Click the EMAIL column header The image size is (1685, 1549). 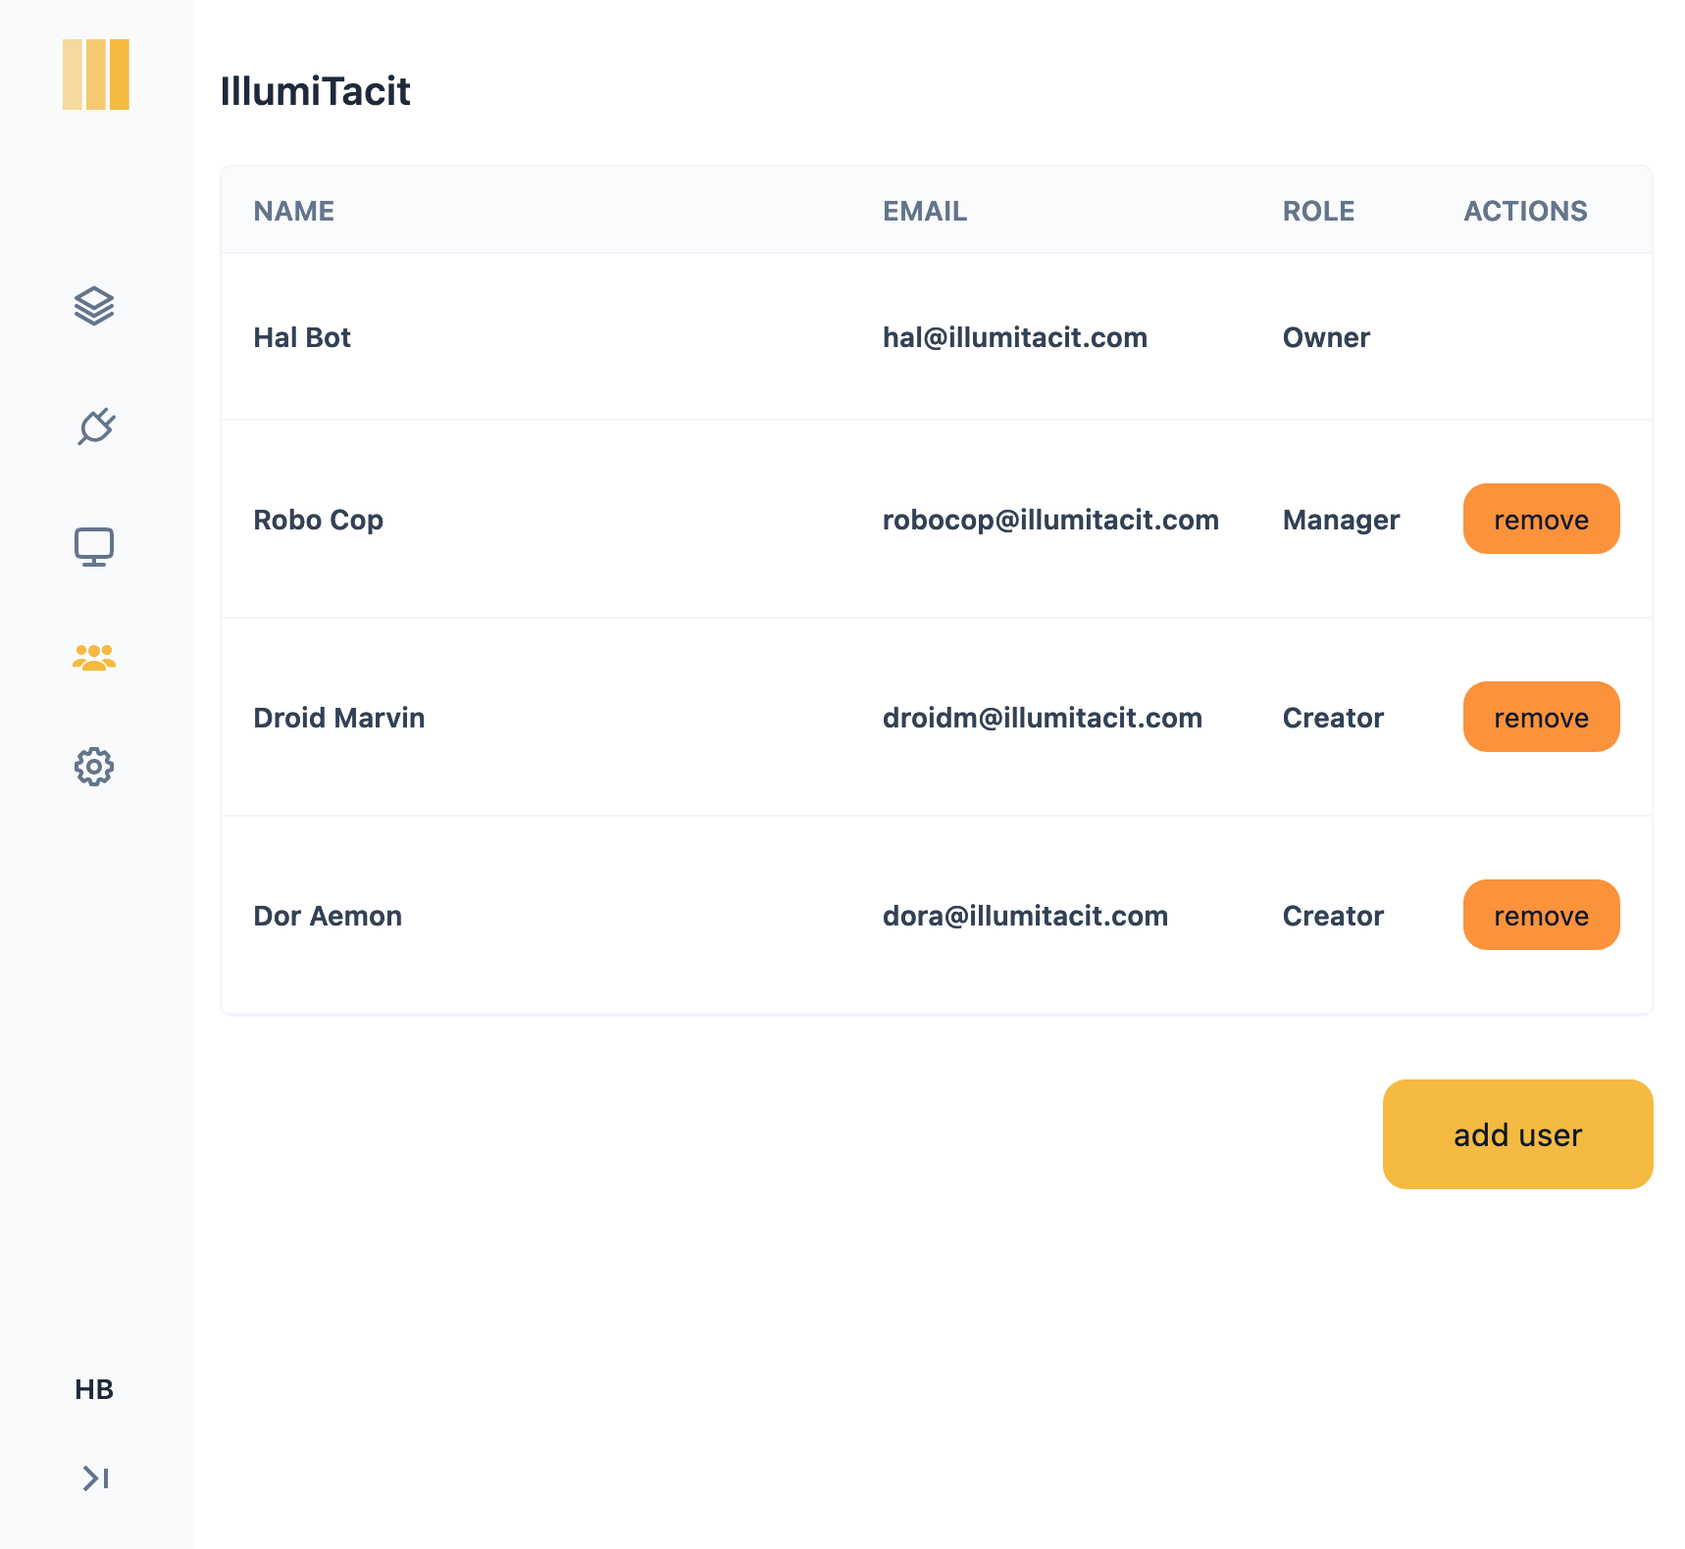(924, 211)
